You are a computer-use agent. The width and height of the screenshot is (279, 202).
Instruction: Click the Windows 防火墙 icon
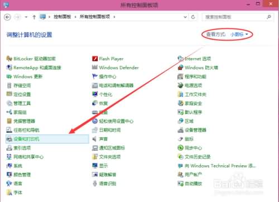(x=180, y=68)
